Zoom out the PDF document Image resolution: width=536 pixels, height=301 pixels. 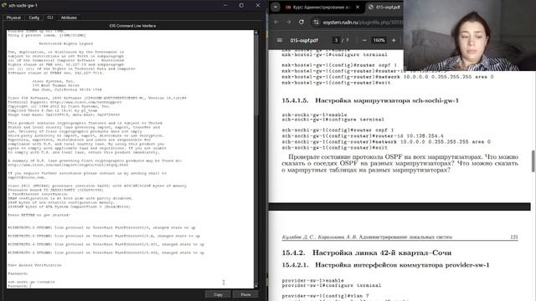point(364,40)
